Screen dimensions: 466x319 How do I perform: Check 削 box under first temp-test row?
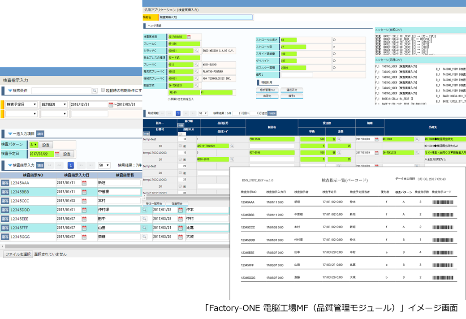coord(180,146)
